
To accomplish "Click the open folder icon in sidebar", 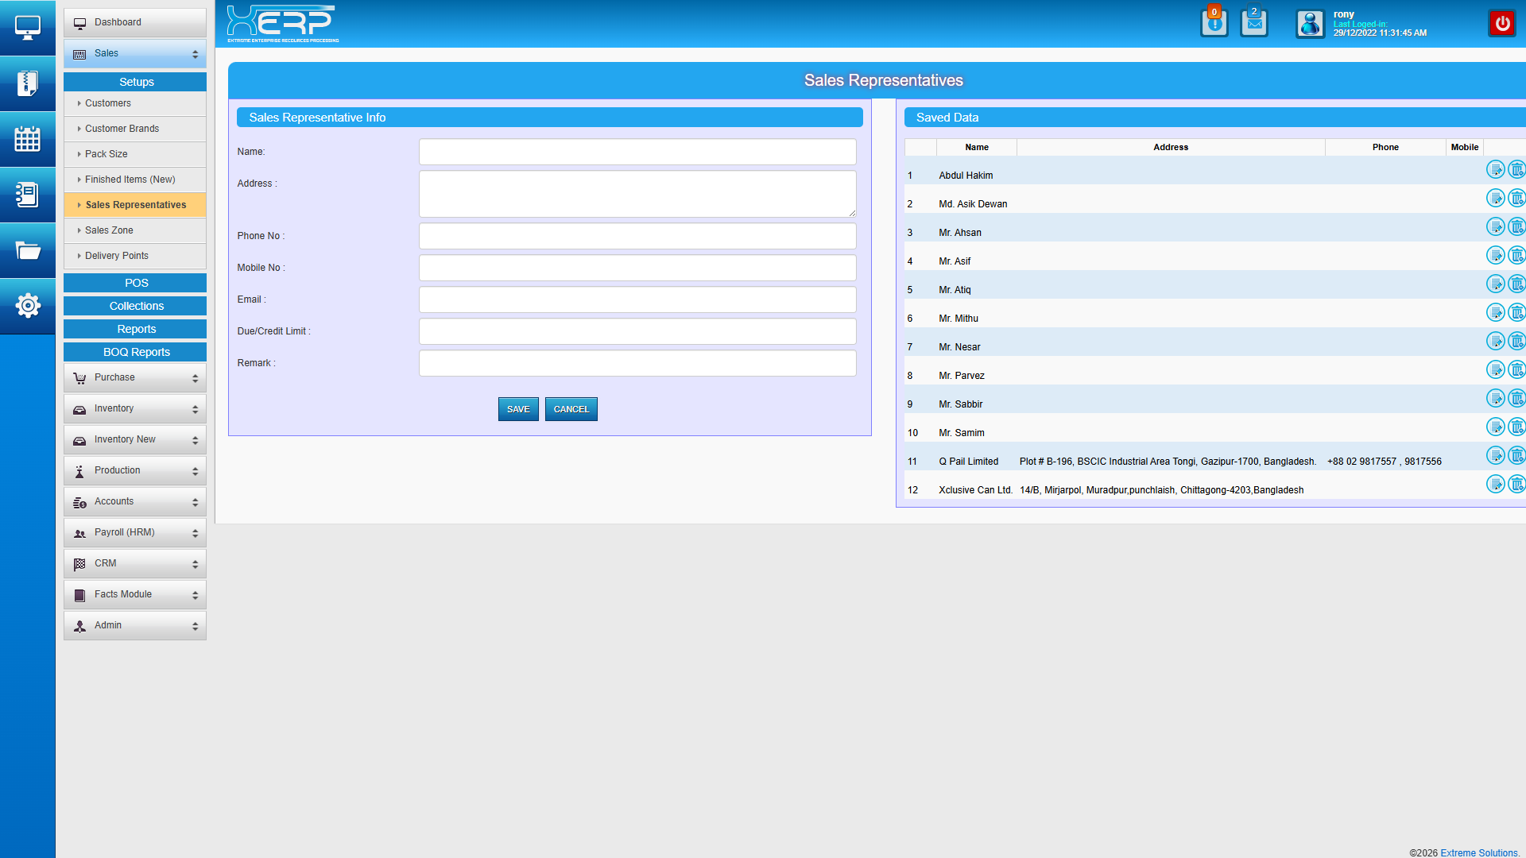I will point(27,251).
